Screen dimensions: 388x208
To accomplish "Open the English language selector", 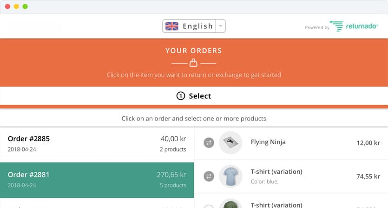I will (x=194, y=26).
